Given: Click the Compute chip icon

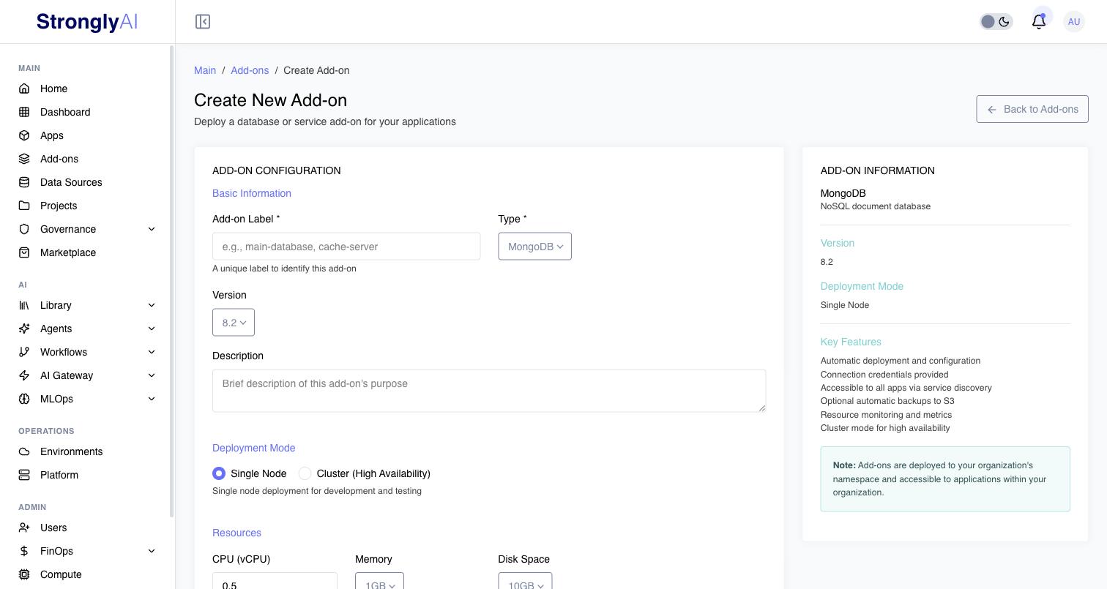Looking at the screenshot, I should (x=24, y=574).
